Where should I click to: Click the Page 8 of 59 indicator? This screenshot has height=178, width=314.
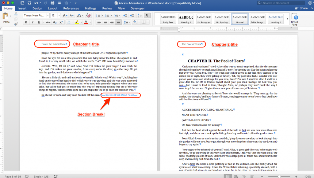[13, 176]
